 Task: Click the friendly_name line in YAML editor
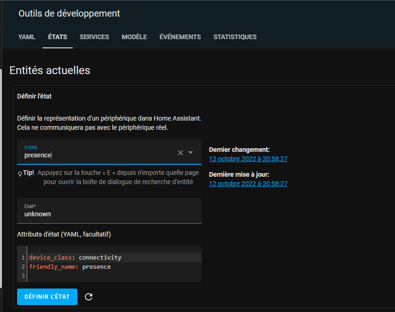(70, 267)
